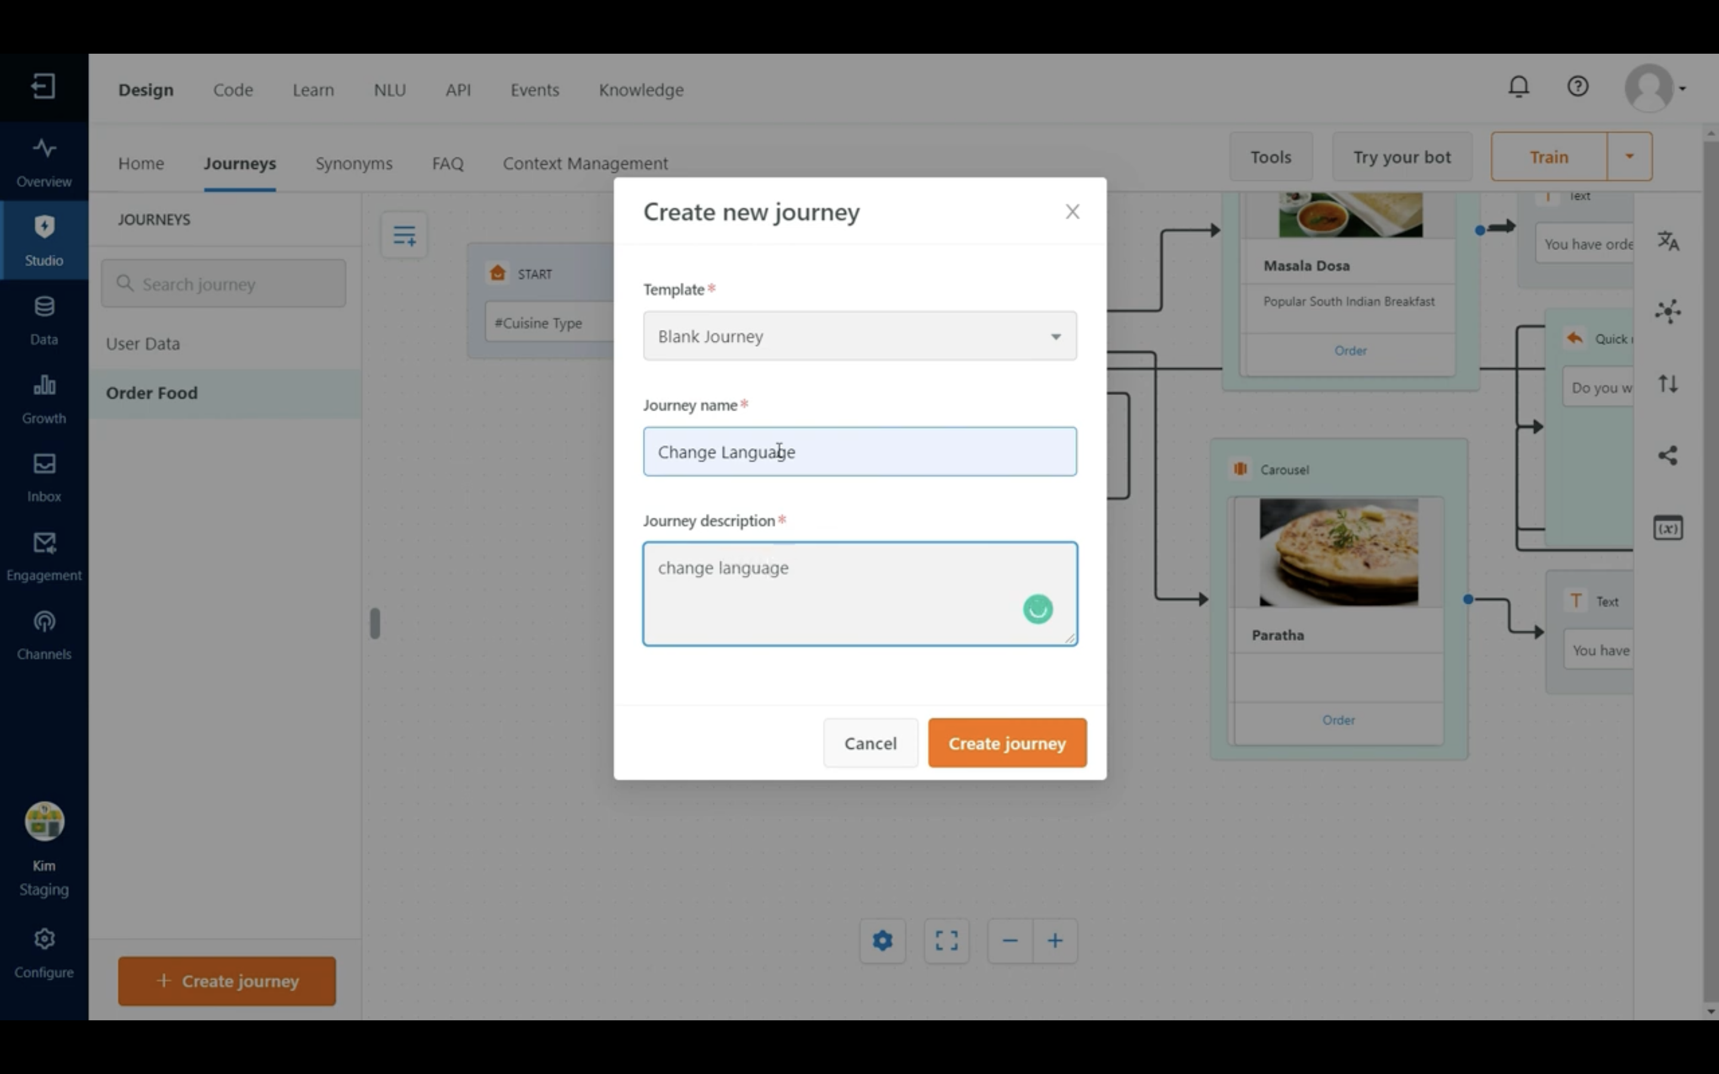
Task: Zoom in the canvas with plus
Action: click(1055, 940)
